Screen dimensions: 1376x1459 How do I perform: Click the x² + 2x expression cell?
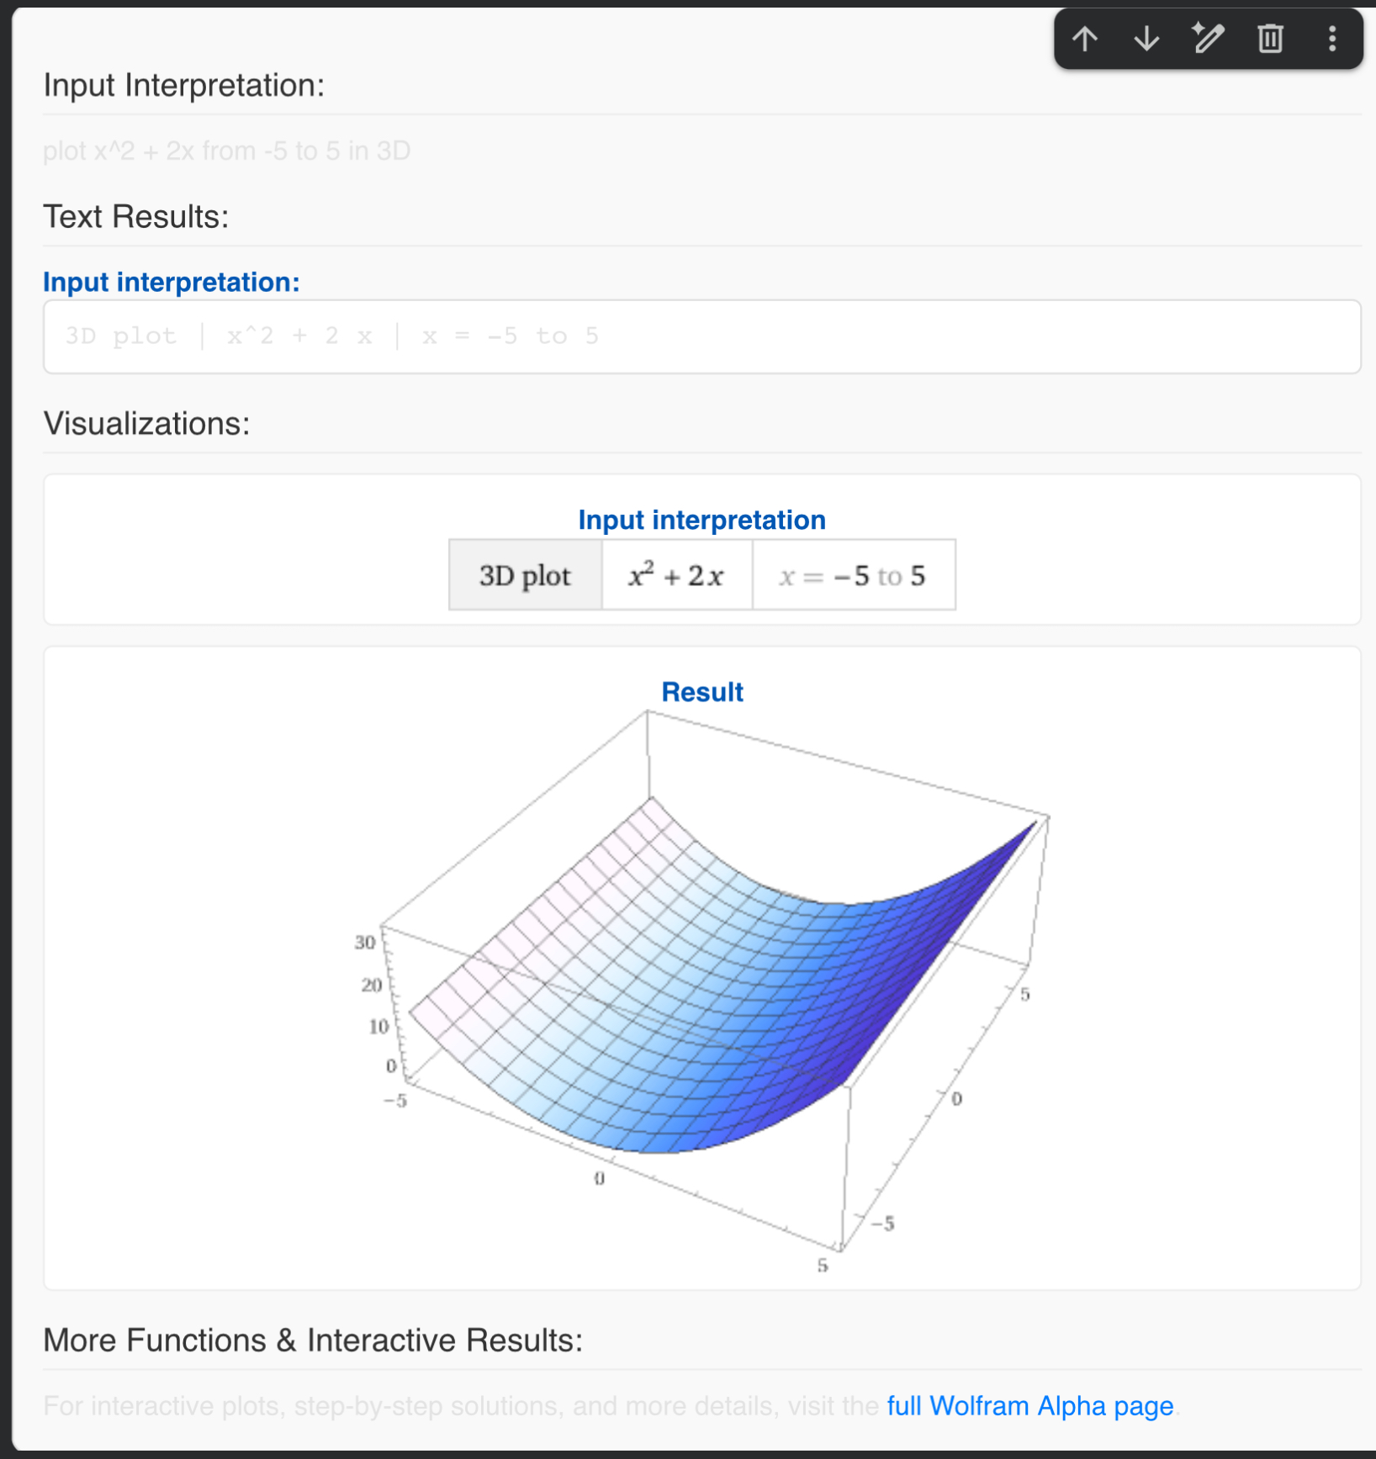click(x=676, y=576)
